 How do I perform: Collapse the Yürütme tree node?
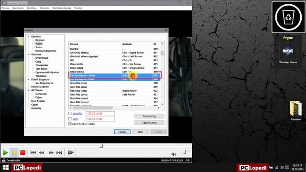click(29, 54)
